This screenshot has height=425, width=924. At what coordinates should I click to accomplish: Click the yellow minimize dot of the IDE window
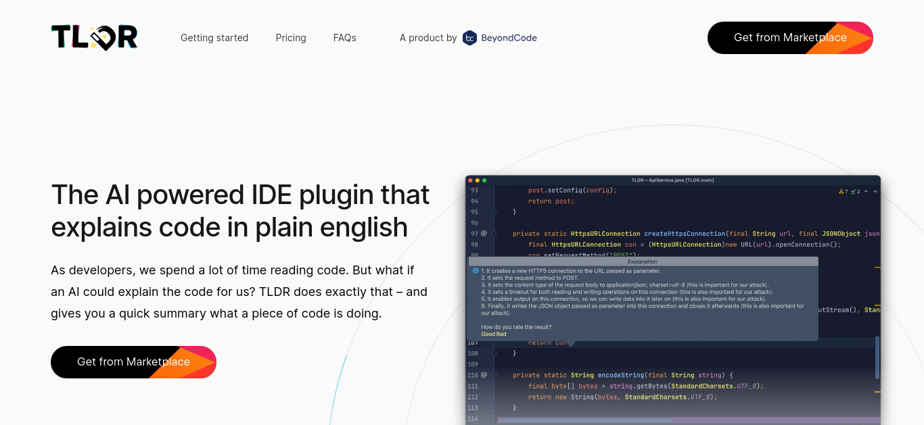(x=478, y=180)
